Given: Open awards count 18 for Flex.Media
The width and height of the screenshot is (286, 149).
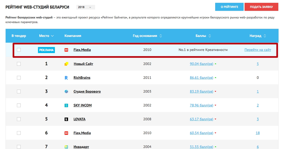Looking at the screenshot, I should (258, 133).
